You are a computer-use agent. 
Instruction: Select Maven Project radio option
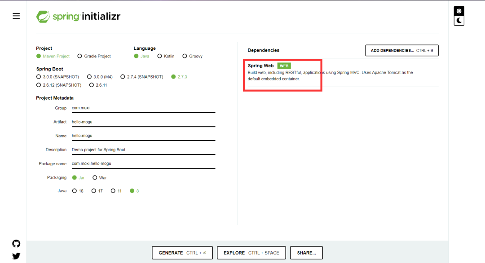pos(53,56)
